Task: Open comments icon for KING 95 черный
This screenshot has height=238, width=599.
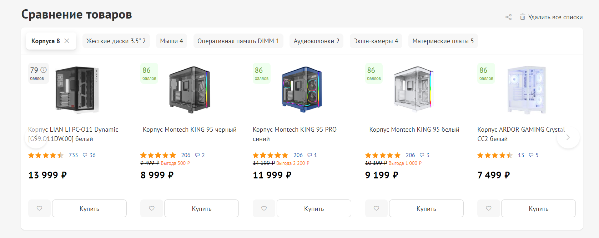Action: [197, 155]
